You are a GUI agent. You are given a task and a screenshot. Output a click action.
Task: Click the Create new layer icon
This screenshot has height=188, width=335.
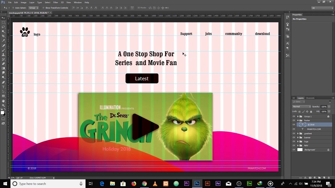[x=324, y=178]
